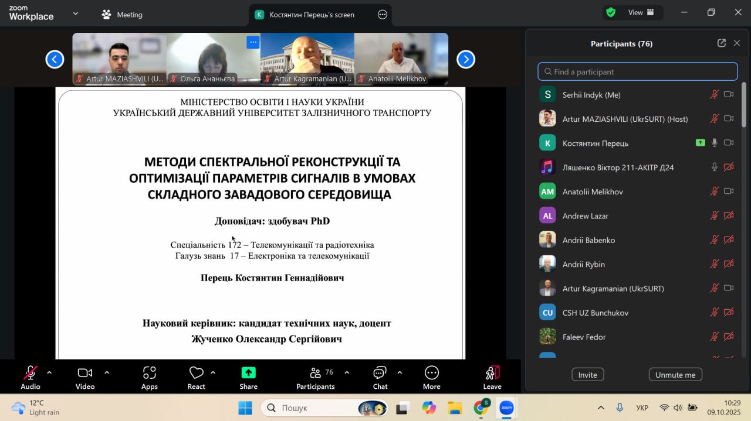
Task: Click the Invite button
Action: point(587,375)
